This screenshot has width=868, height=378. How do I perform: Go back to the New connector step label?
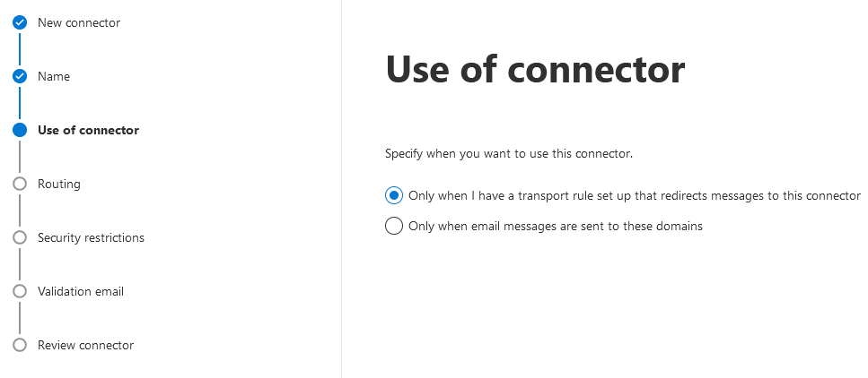click(x=79, y=22)
